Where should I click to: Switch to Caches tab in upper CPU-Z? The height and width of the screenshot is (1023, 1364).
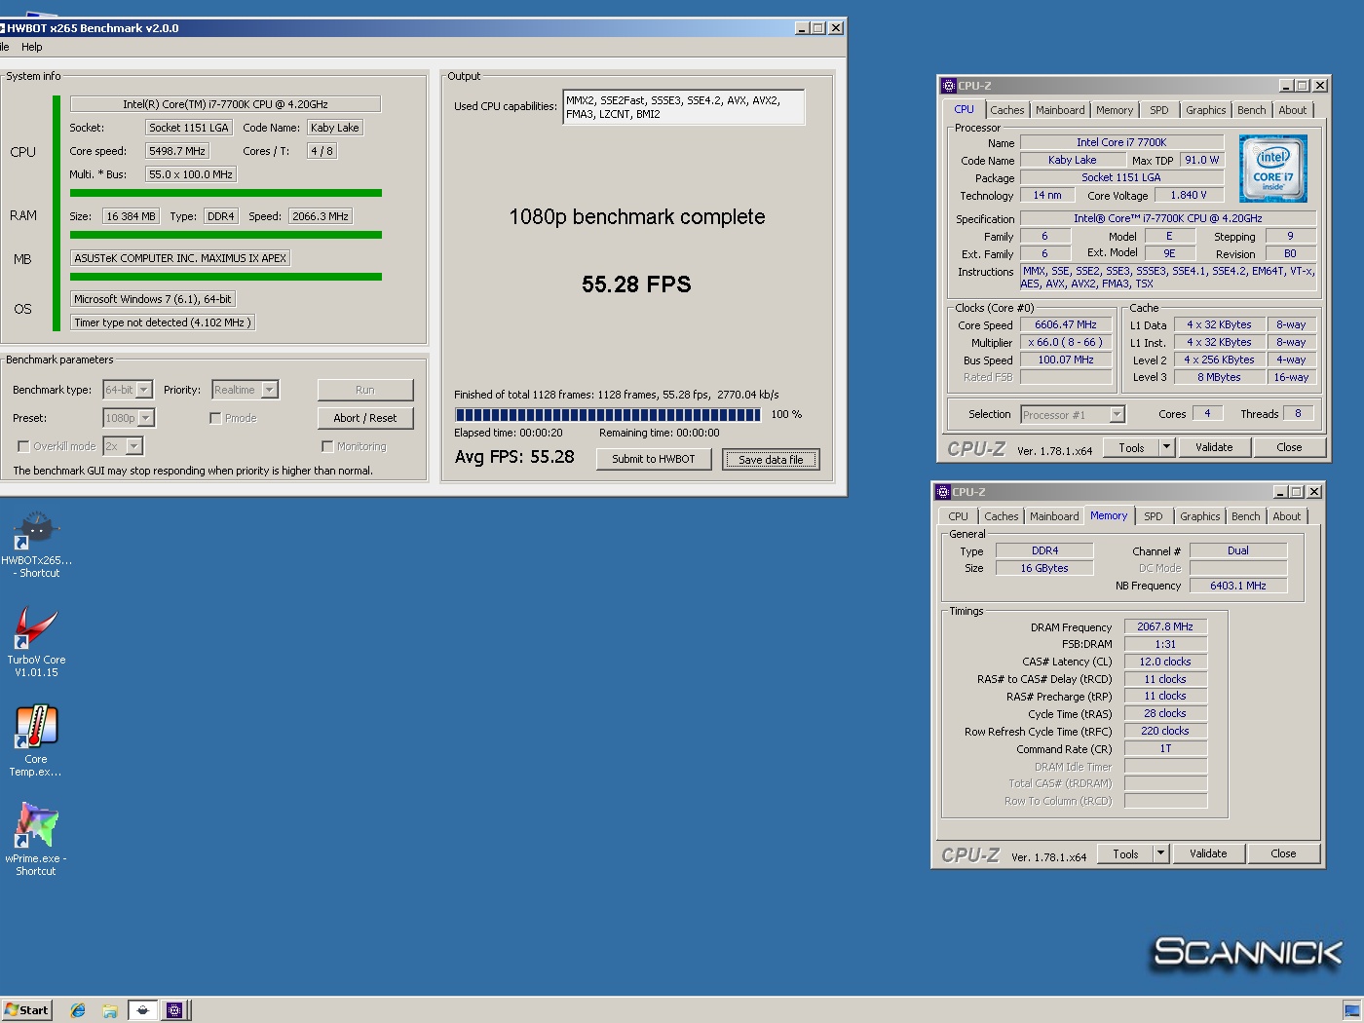pyautogui.click(x=1007, y=111)
